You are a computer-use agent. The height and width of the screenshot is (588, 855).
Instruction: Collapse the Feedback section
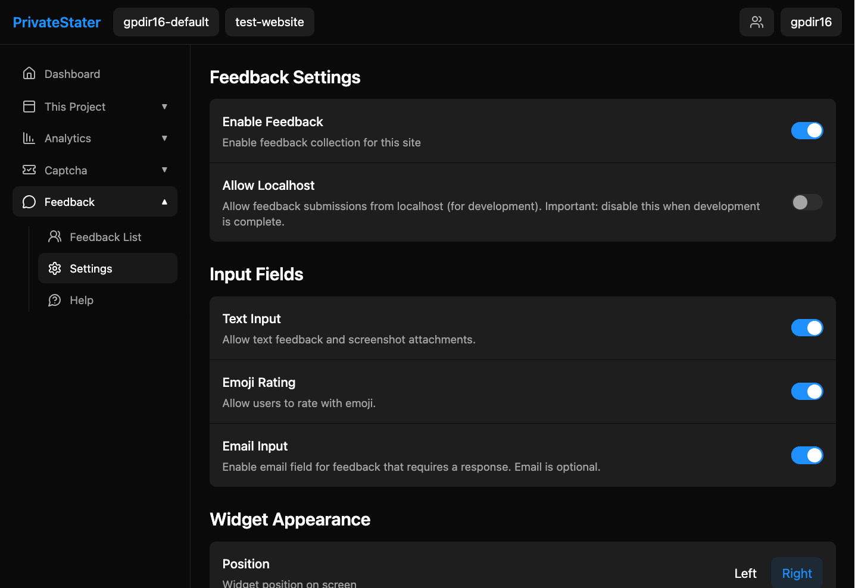tap(164, 202)
